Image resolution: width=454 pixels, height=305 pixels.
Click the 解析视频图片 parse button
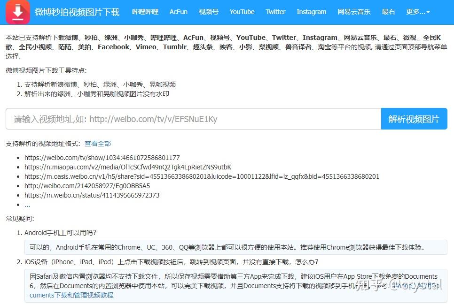pyautogui.click(x=414, y=119)
